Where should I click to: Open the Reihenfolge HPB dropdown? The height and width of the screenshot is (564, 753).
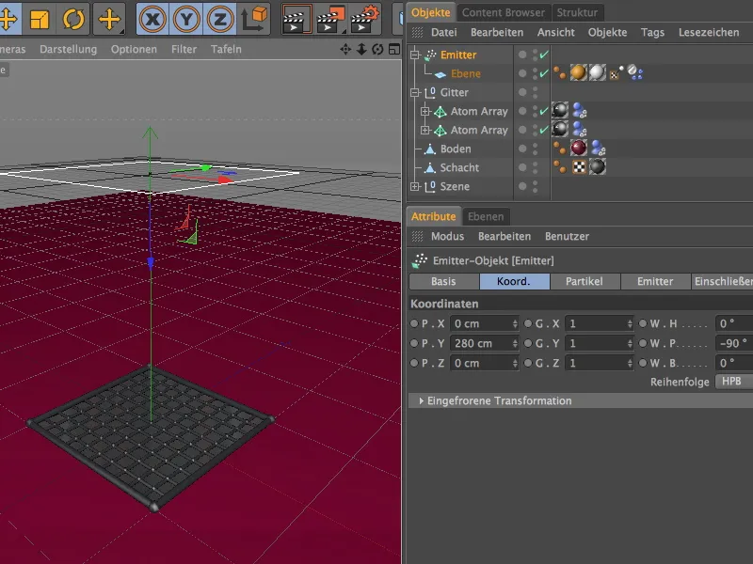click(x=734, y=382)
